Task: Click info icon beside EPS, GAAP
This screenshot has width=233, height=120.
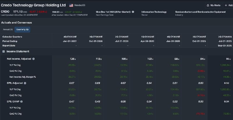Action: [21, 102]
